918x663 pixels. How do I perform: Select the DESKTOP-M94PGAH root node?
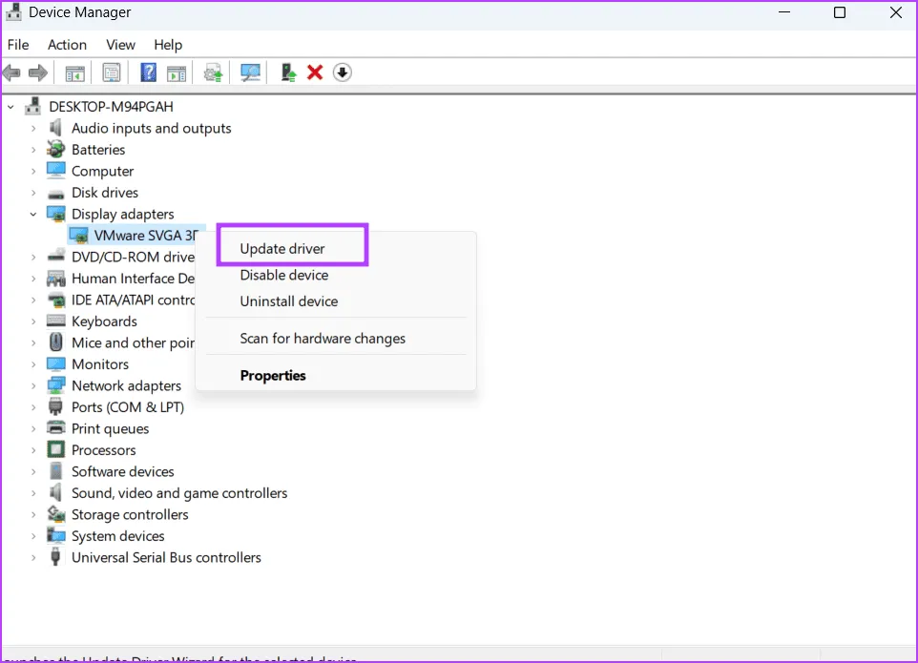[111, 107]
